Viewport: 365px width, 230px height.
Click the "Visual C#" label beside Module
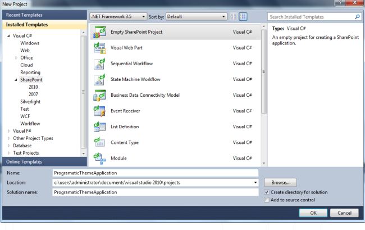coord(243,159)
